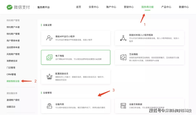Click the WeChat Pay logo icon
196x115 pixels.
pos(9,7)
